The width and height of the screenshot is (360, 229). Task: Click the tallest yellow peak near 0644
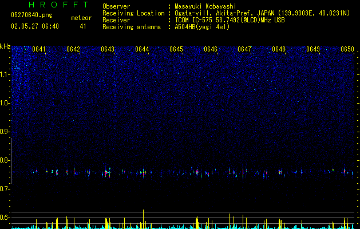coord(143,219)
